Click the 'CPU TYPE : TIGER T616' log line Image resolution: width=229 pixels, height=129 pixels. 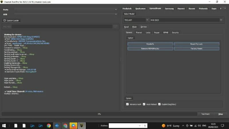[15, 46]
